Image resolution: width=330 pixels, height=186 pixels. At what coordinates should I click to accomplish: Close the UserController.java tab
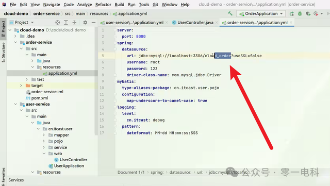click(x=217, y=23)
